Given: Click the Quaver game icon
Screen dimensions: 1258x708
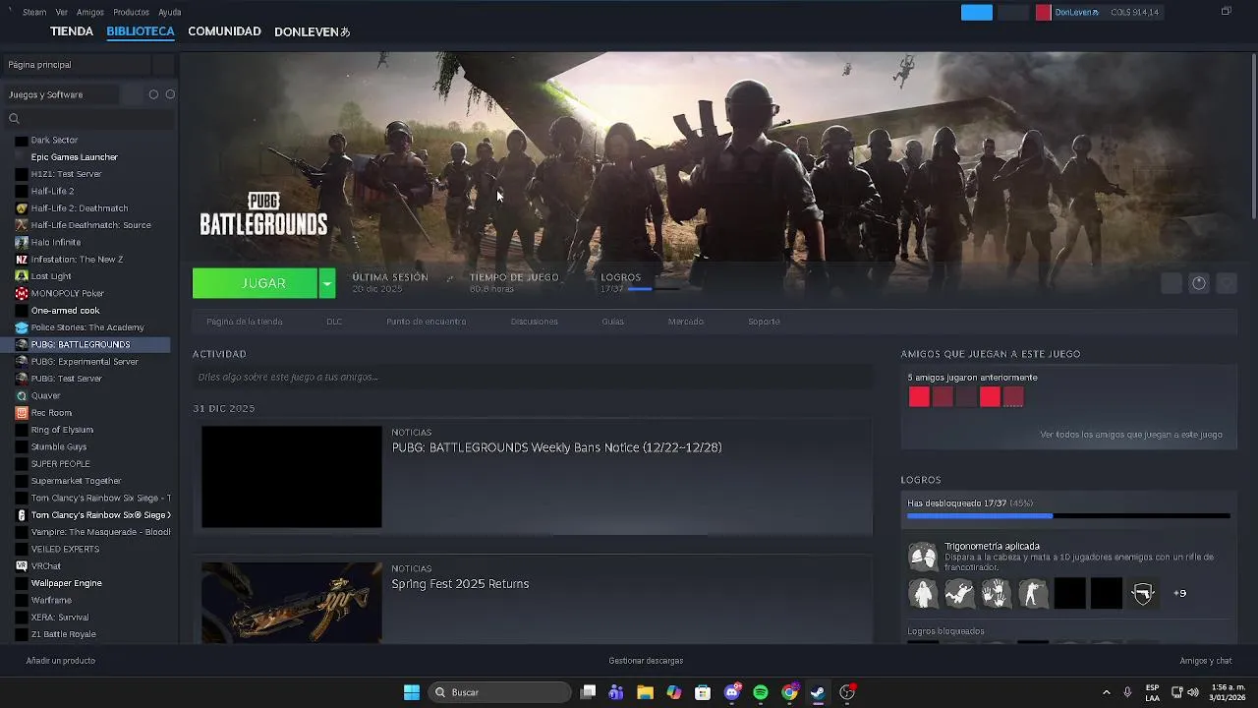Looking at the screenshot, I should point(22,395).
